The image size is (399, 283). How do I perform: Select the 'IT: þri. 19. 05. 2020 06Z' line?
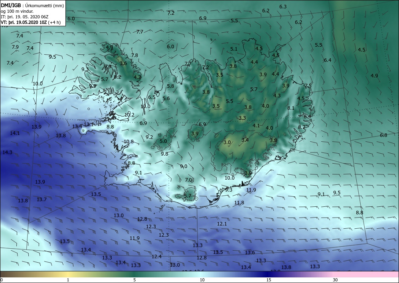(24, 17)
